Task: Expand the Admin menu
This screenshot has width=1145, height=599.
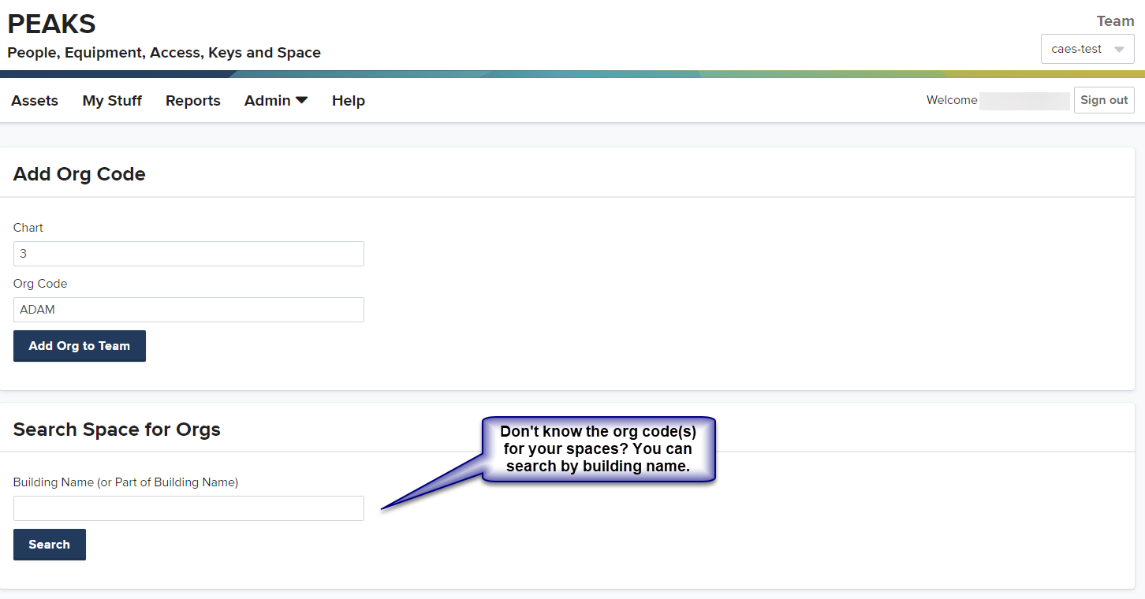Action: pyautogui.click(x=267, y=101)
